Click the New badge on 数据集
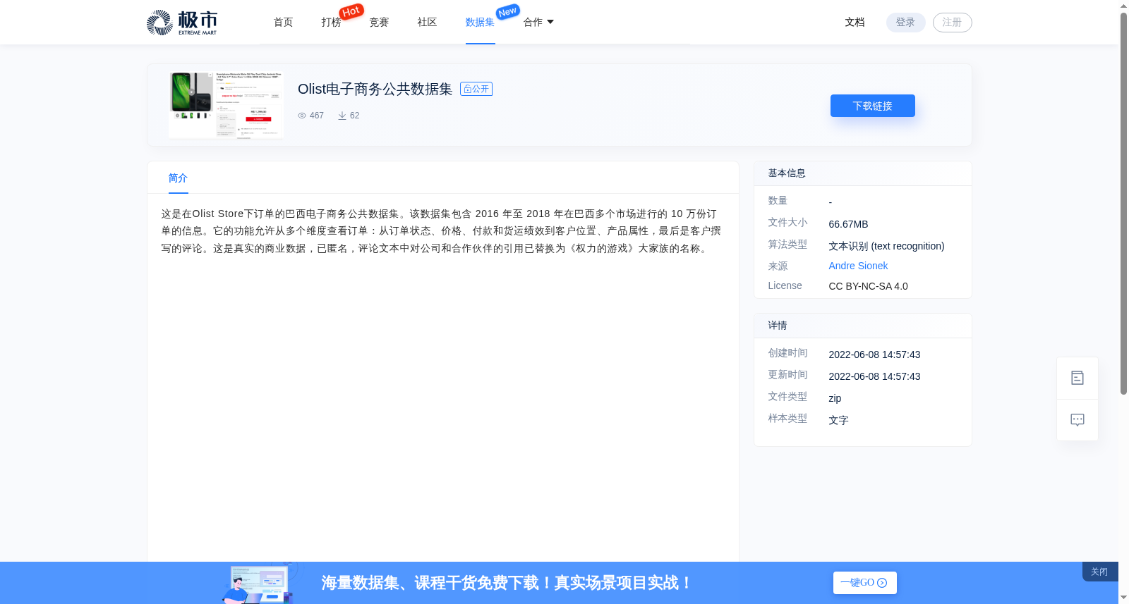The image size is (1129, 604). coord(507,12)
